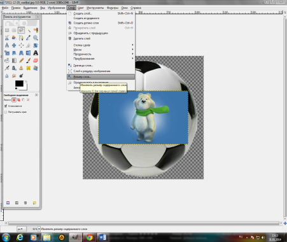Select the Eraser tool
Screen dimensions: 287x242
click(x=36, y=60)
